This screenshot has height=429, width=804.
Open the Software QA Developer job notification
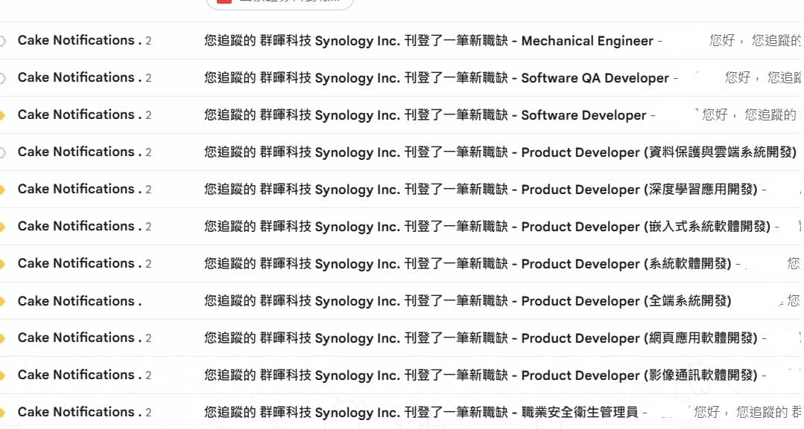click(x=436, y=78)
